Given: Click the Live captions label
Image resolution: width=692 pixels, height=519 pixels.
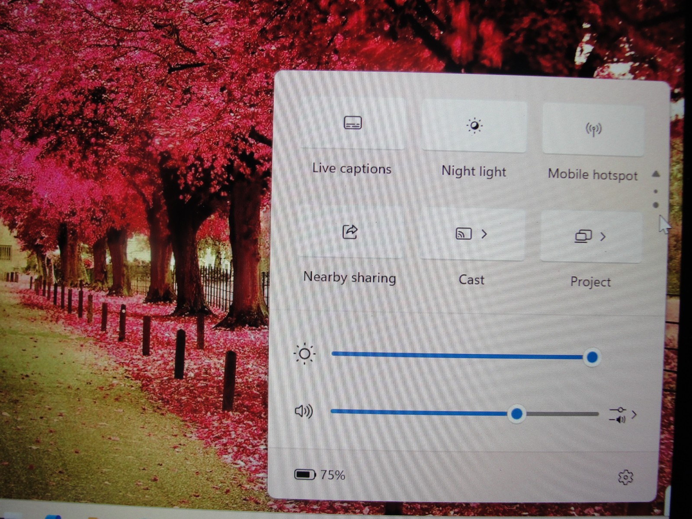Looking at the screenshot, I should point(352,169).
